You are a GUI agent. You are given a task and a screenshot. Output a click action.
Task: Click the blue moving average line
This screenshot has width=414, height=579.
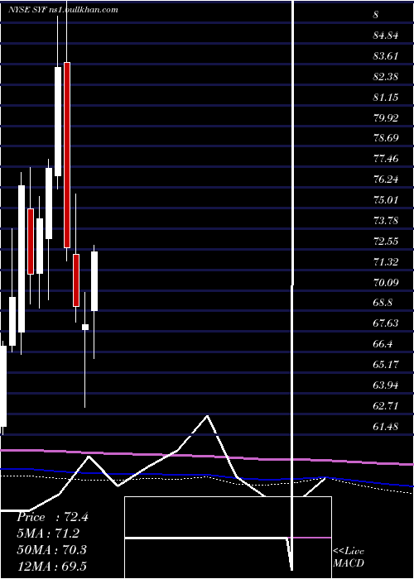tap(207, 476)
